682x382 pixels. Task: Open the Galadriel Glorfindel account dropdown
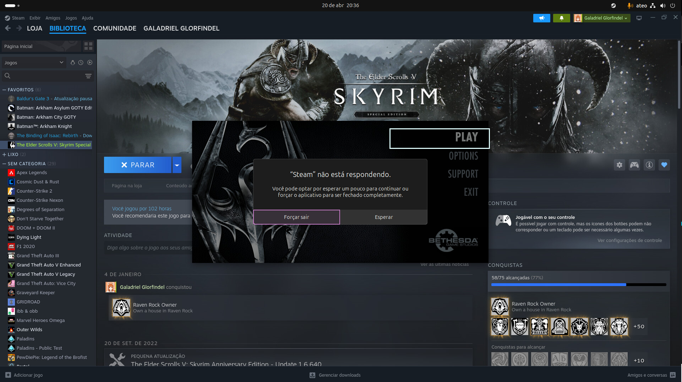coord(602,18)
